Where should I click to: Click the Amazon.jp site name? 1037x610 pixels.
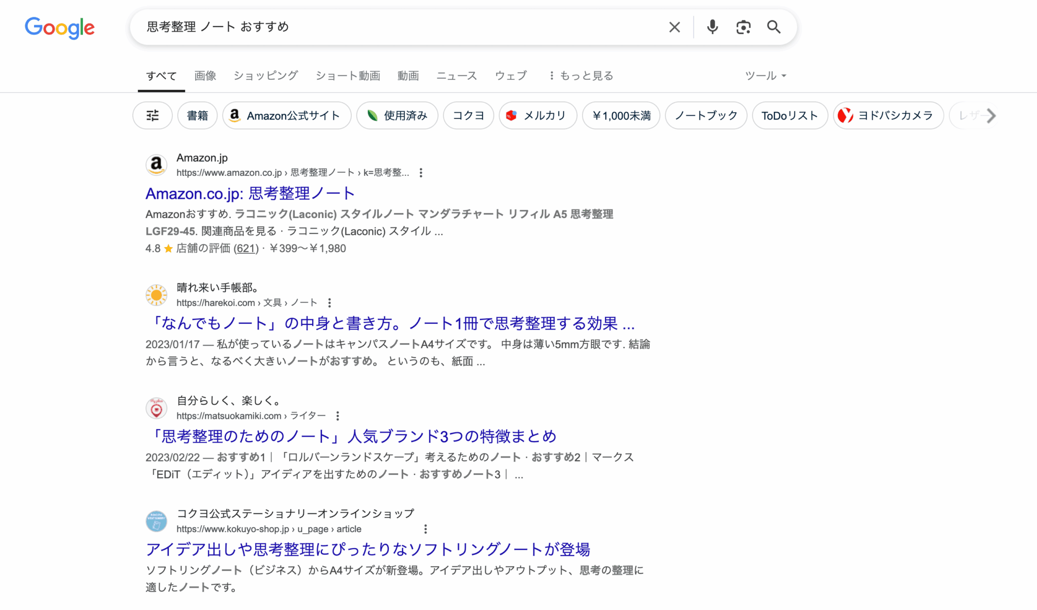pyautogui.click(x=202, y=158)
